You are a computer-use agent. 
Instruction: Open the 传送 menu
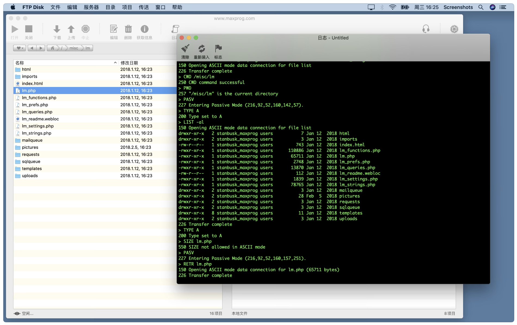coord(144,7)
